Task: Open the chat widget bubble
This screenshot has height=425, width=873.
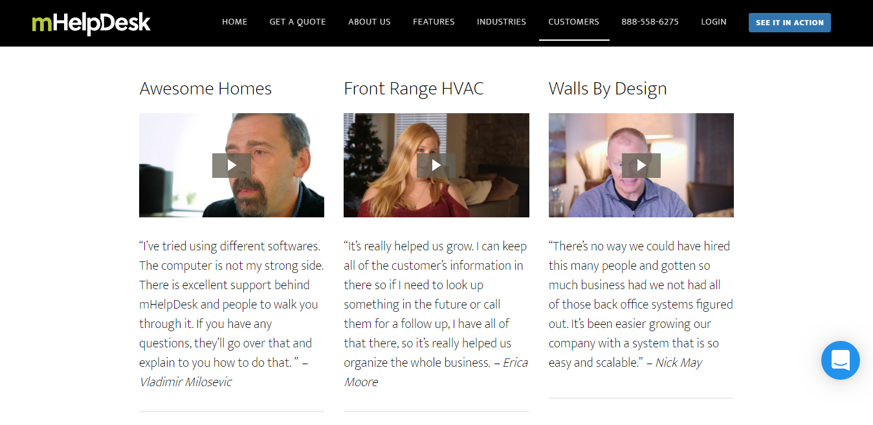Action: coord(840,360)
